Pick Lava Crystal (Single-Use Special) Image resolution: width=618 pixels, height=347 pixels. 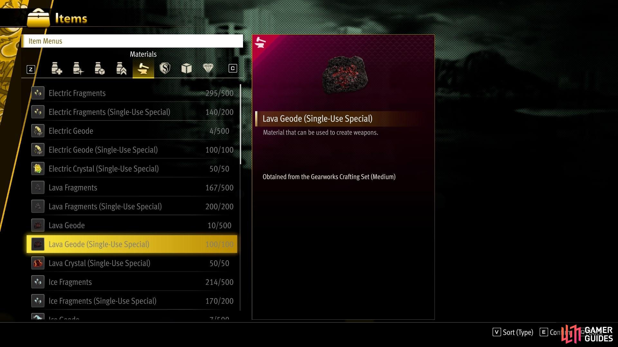click(x=132, y=263)
